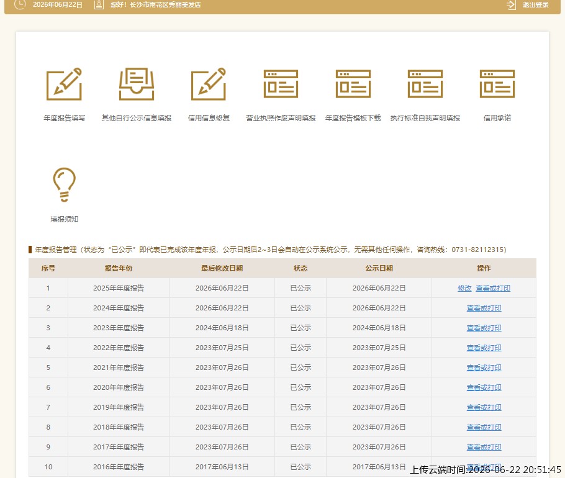This screenshot has height=478, width=565.
Task: Click the hotline number 0731-82112315
Action: pos(478,250)
